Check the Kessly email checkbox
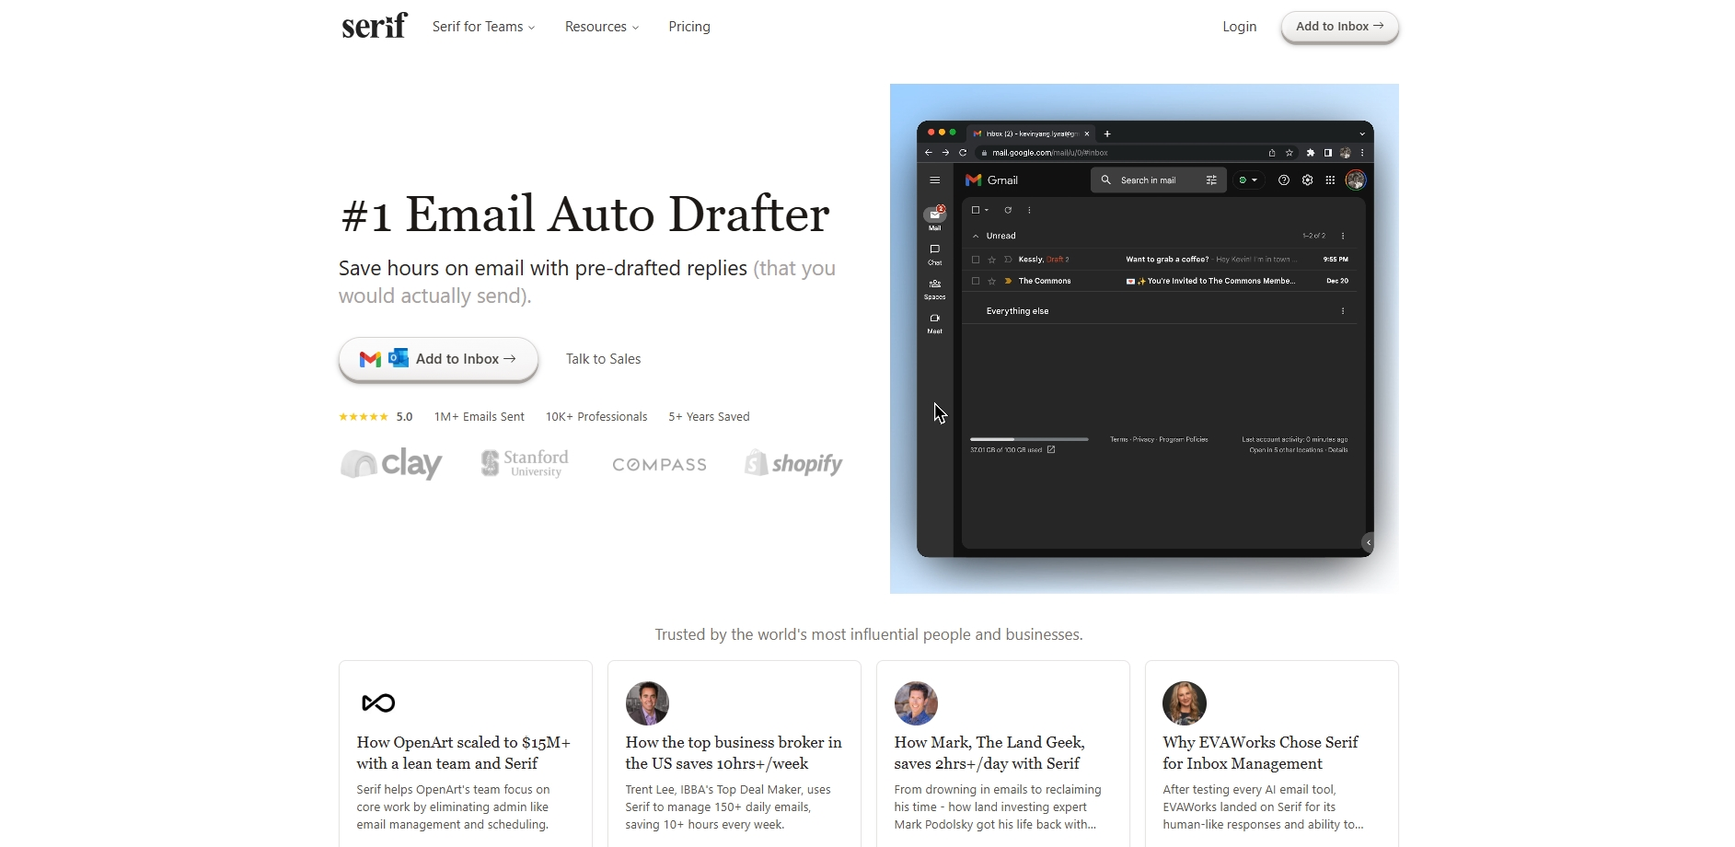This screenshot has height=847, width=1735. pyautogui.click(x=976, y=260)
